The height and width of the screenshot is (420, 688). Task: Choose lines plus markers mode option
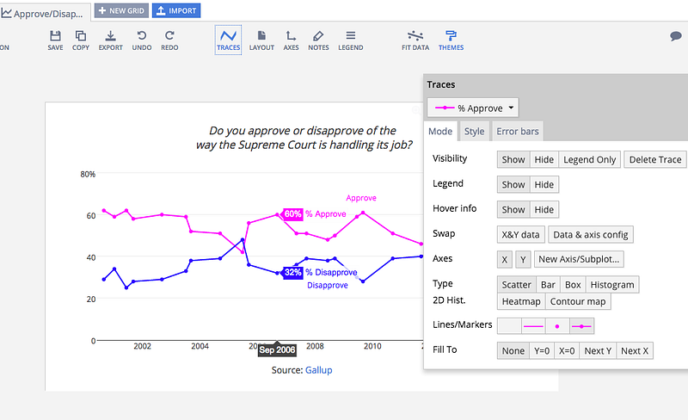(x=582, y=326)
